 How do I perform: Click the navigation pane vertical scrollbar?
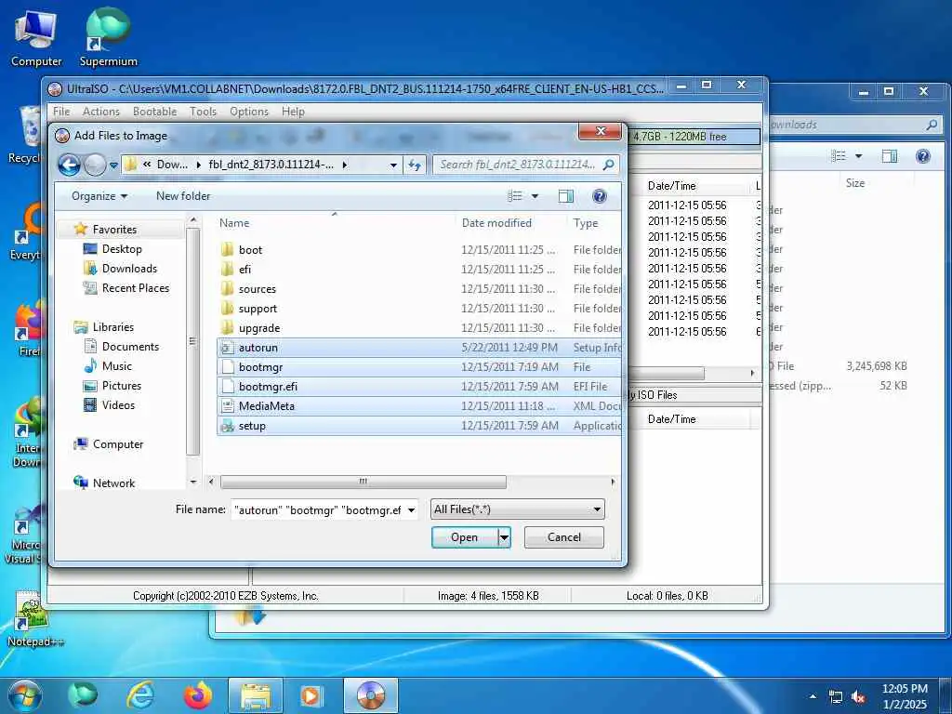pyautogui.click(x=193, y=342)
